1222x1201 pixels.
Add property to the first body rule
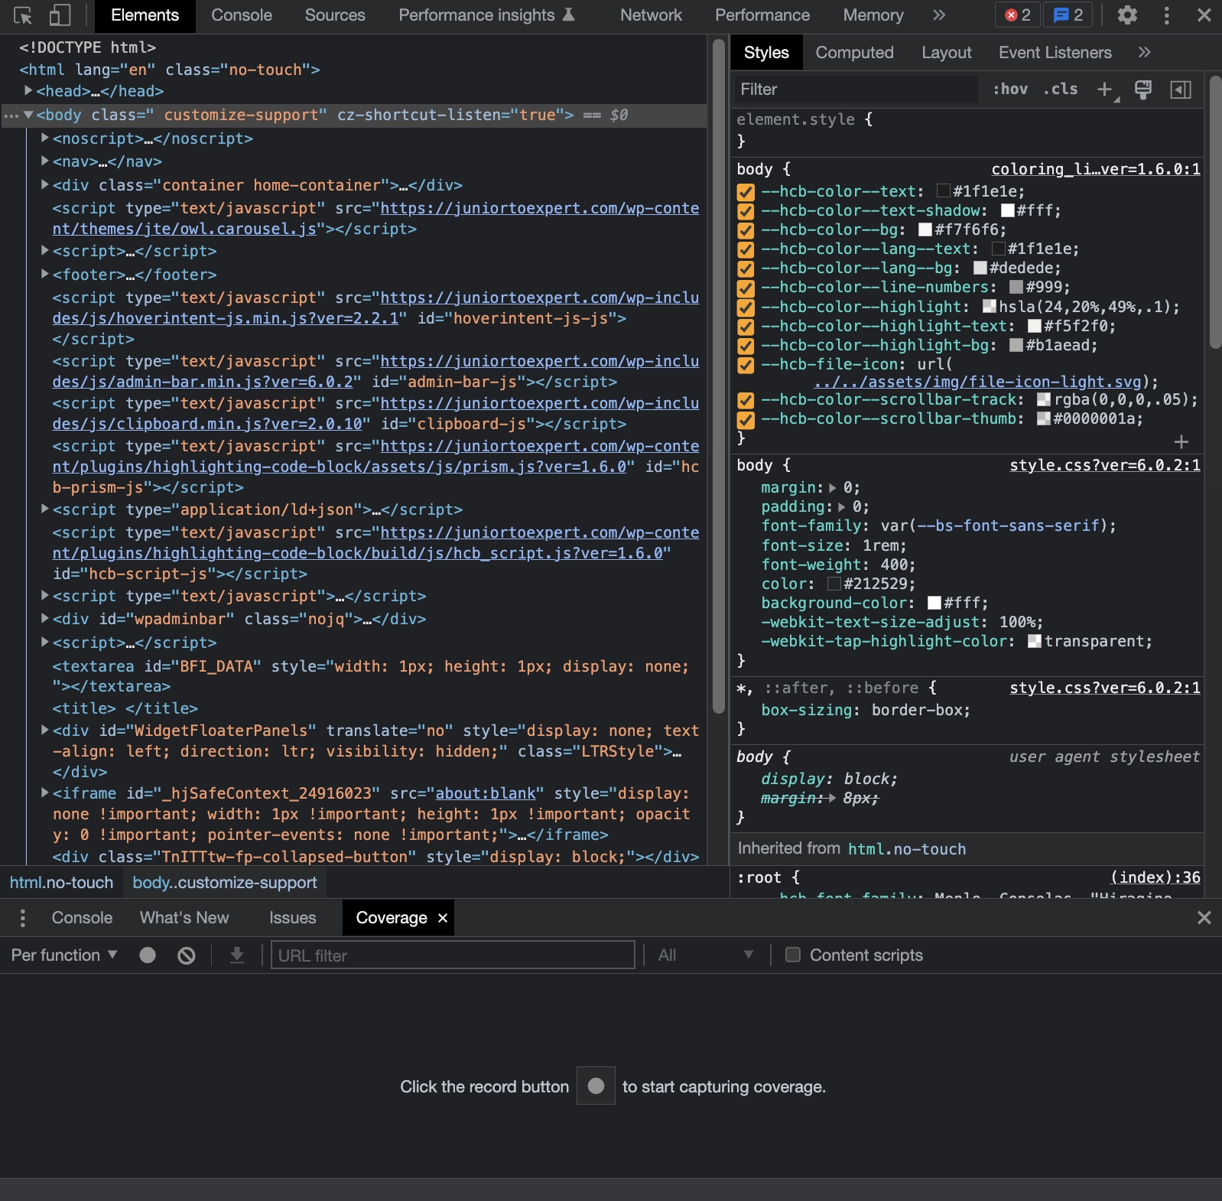pyautogui.click(x=1181, y=441)
